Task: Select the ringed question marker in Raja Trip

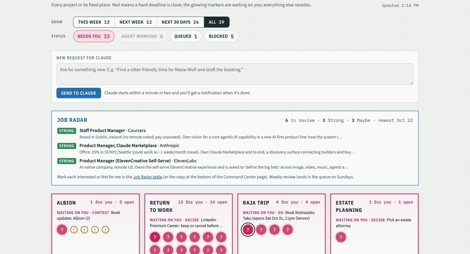Action: coord(248,230)
